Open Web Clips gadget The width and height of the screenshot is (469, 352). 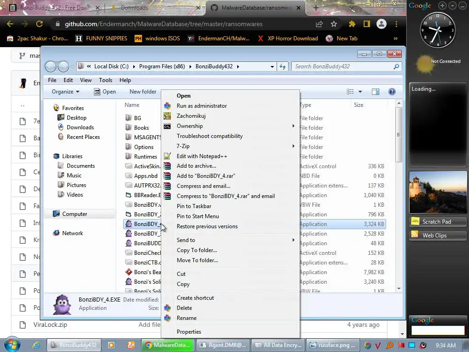pos(437,236)
